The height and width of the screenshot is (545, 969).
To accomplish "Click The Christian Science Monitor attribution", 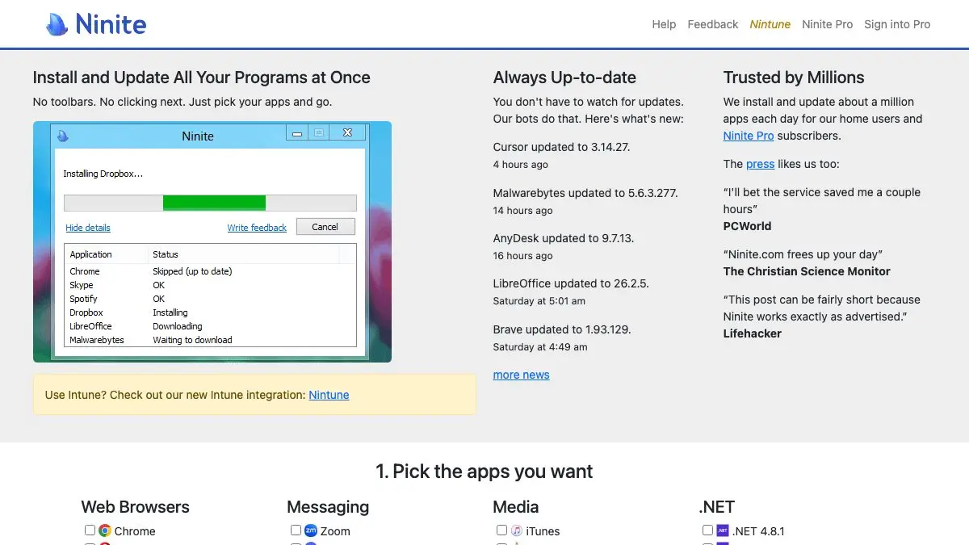I will coord(807,271).
